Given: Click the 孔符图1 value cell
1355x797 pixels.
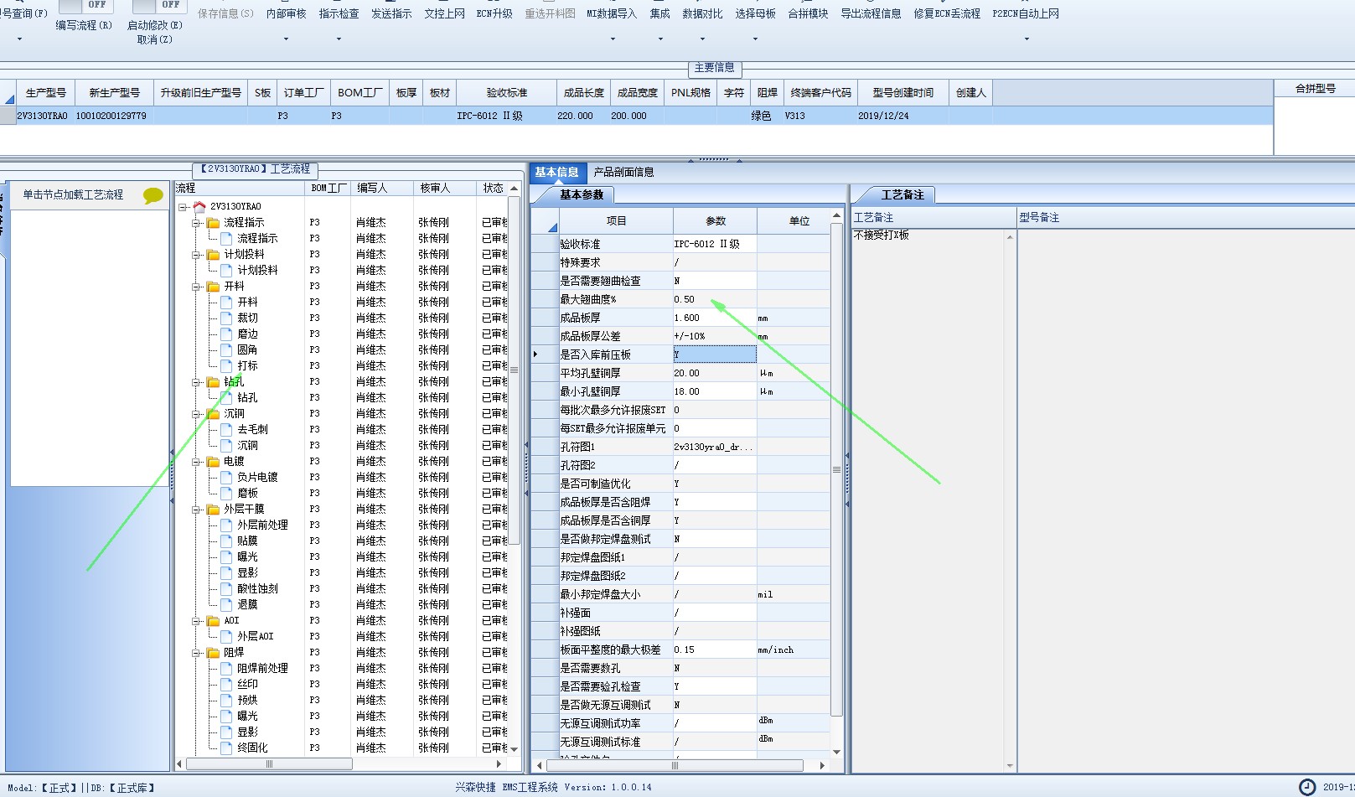Looking at the screenshot, I should [x=715, y=447].
